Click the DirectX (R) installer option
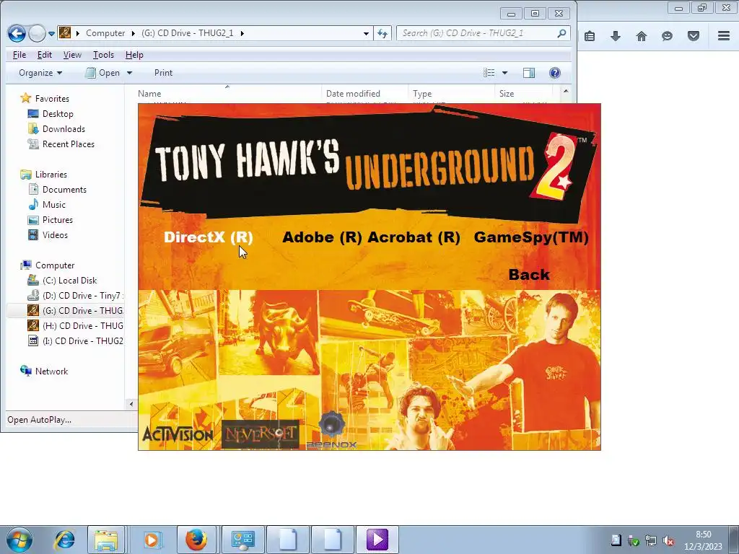Screen dimensions: 739x554 point(209,237)
